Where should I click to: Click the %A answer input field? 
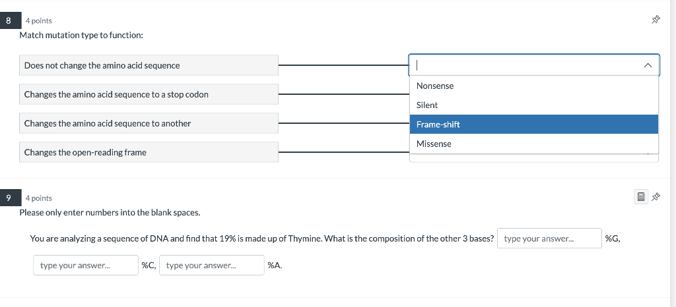pos(212,265)
